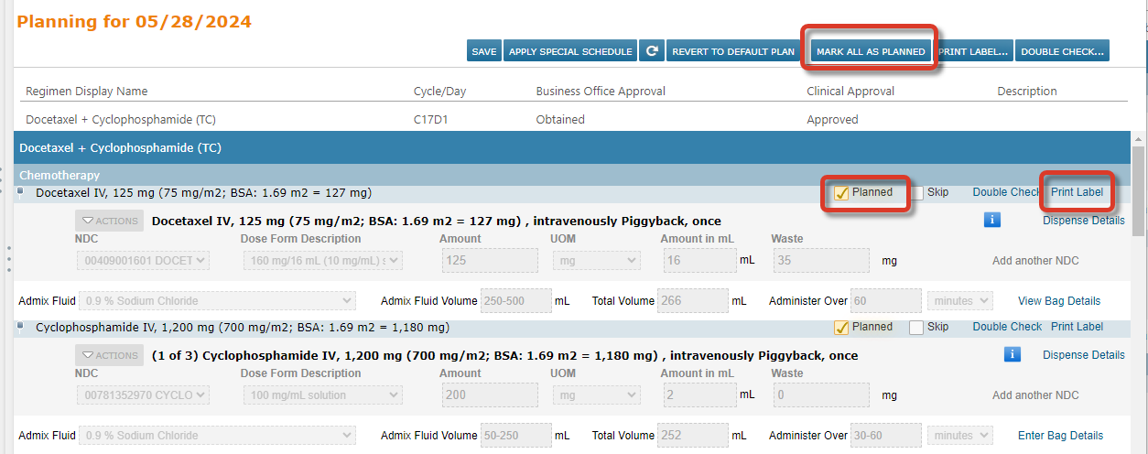
Task: Click the blue info icon for Cyclophosphamide
Action: (1012, 354)
